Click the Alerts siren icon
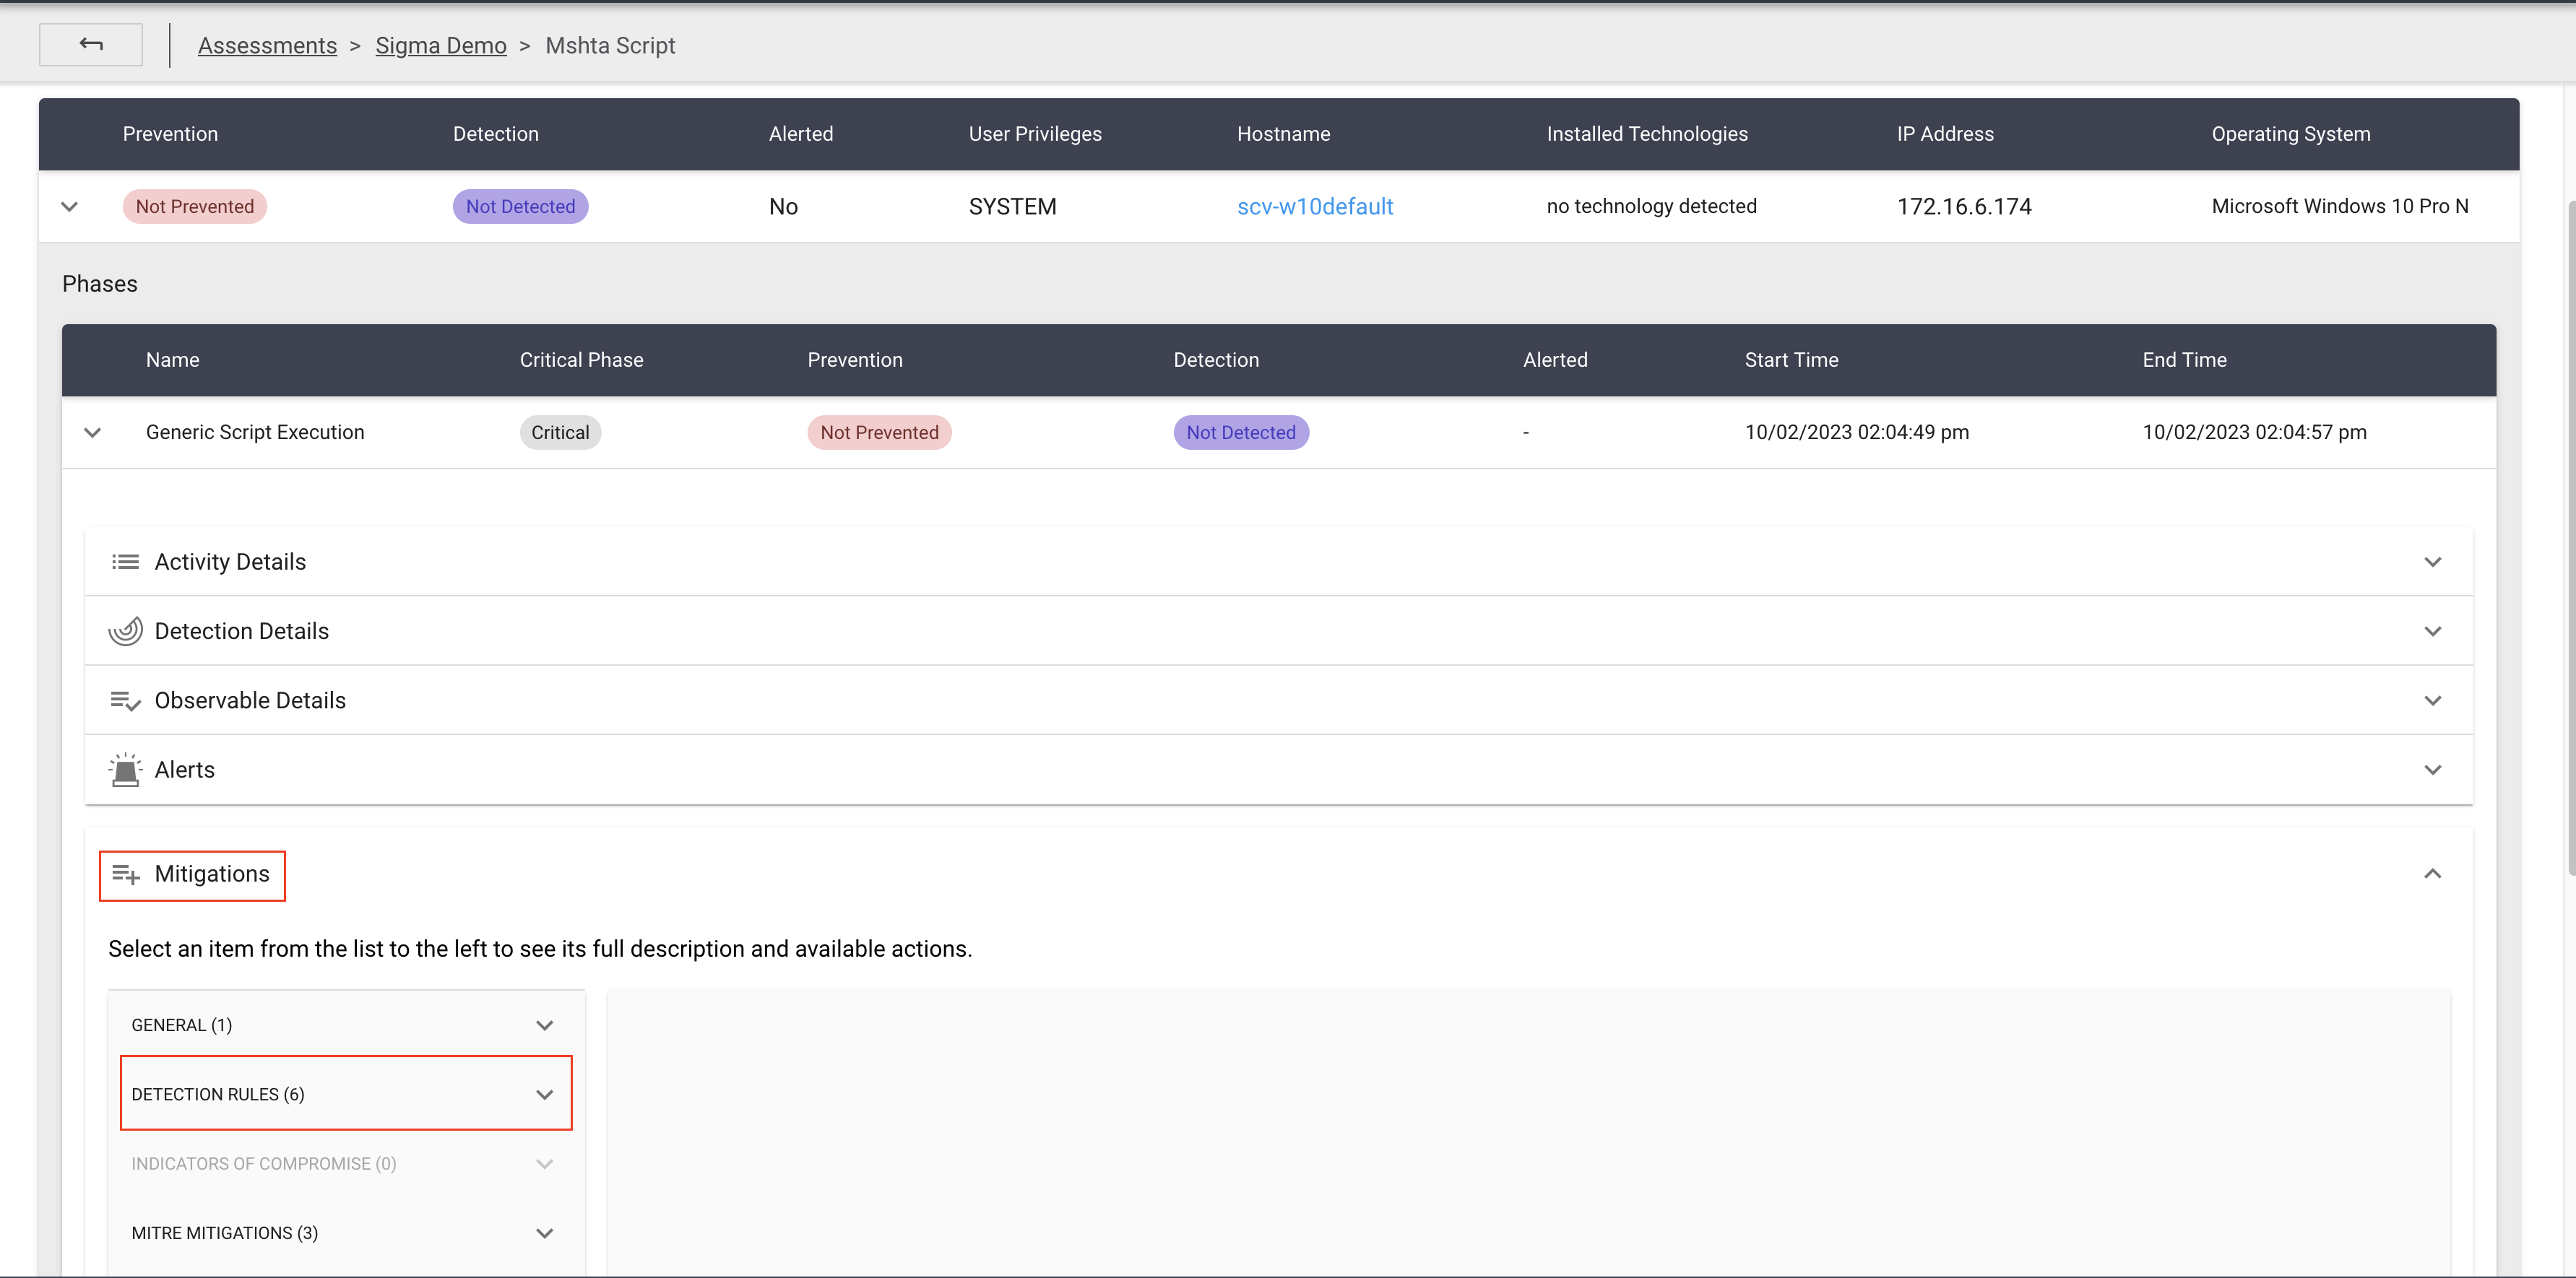Image resolution: width=2576 pixels, height=1278 pixels. 125,770
